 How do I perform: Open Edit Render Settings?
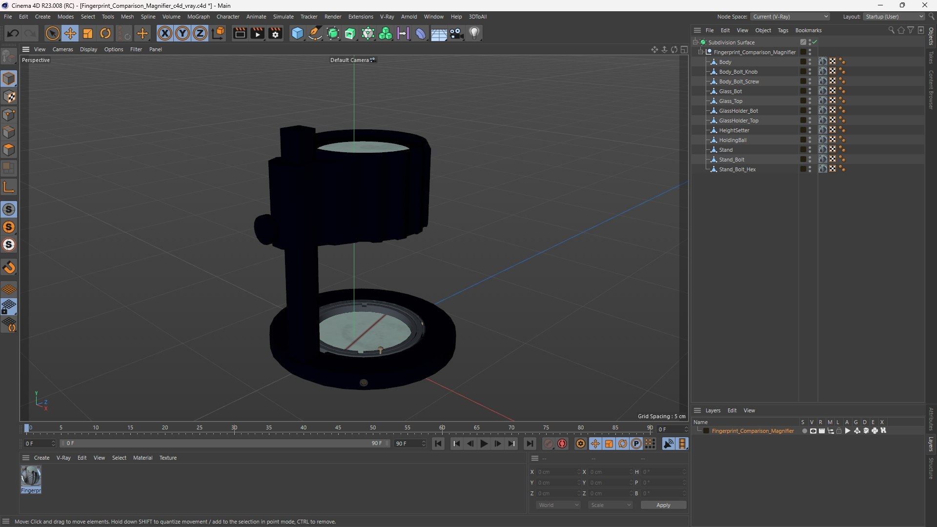pos(275,33)
